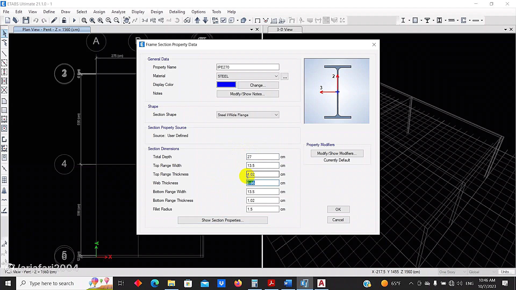Click the Zoom In plus magnifier icon
516x290 pixels.
point(108,20)
